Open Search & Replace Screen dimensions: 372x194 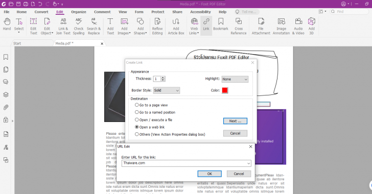(94, 26)
